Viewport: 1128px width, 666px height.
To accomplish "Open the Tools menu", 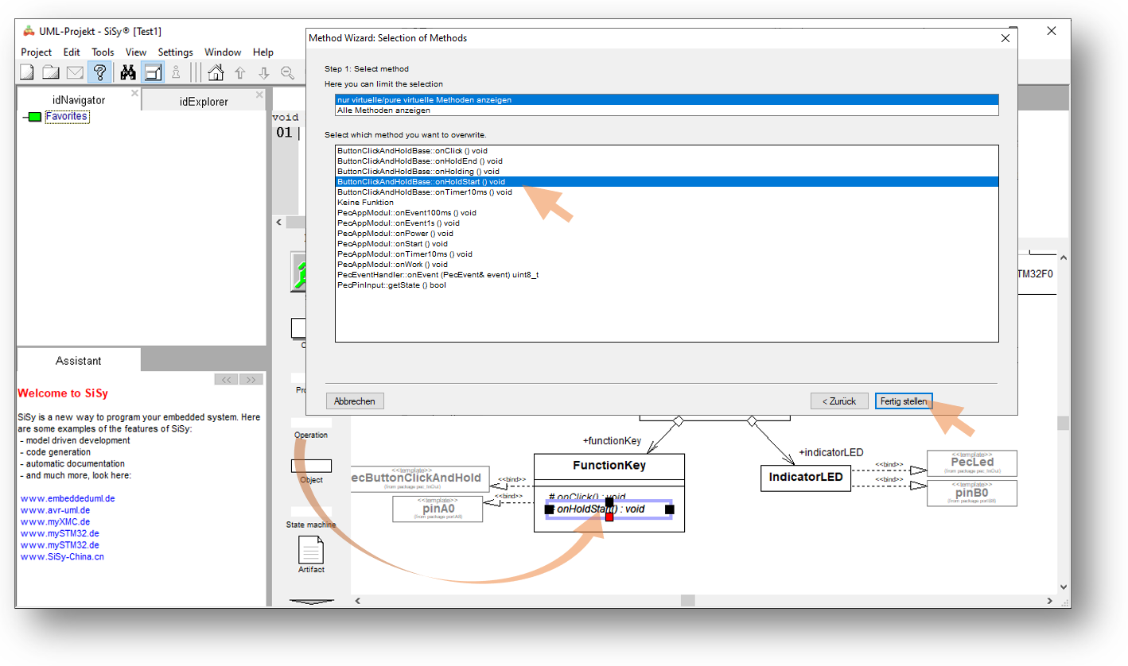I will pyautogui.click(x=103, y=52).
